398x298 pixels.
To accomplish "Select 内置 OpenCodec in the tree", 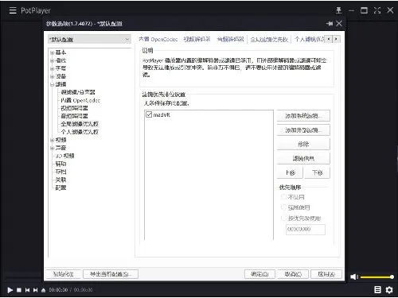I will [80, 100].
